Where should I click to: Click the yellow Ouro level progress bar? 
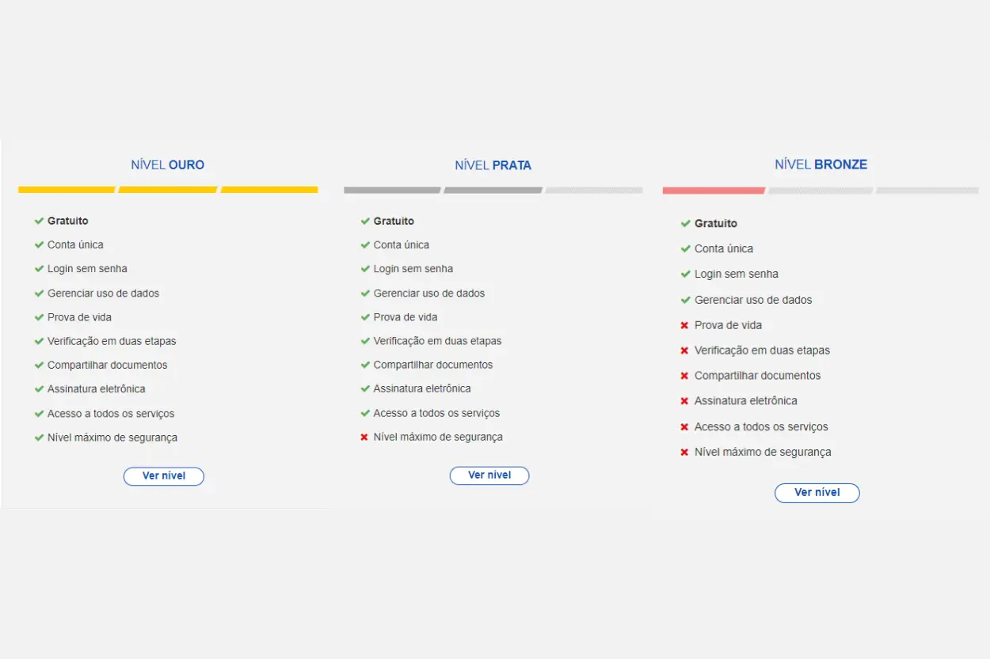click(x=168, y=190)
